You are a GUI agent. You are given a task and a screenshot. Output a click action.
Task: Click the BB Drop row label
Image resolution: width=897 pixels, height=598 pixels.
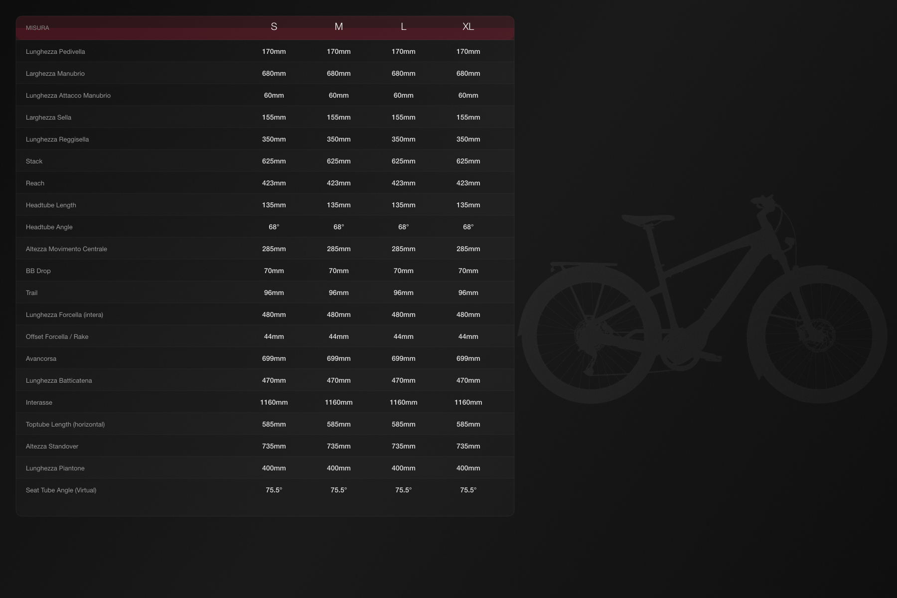pyautogui.click(x=38, y=271)
